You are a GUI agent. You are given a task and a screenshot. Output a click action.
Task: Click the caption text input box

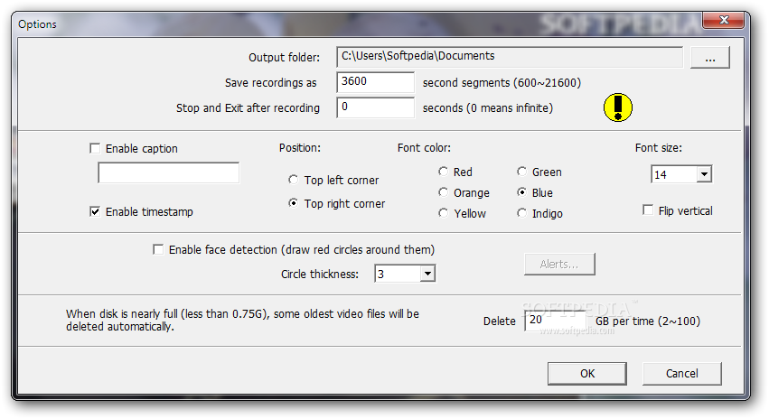click(168, 173)
